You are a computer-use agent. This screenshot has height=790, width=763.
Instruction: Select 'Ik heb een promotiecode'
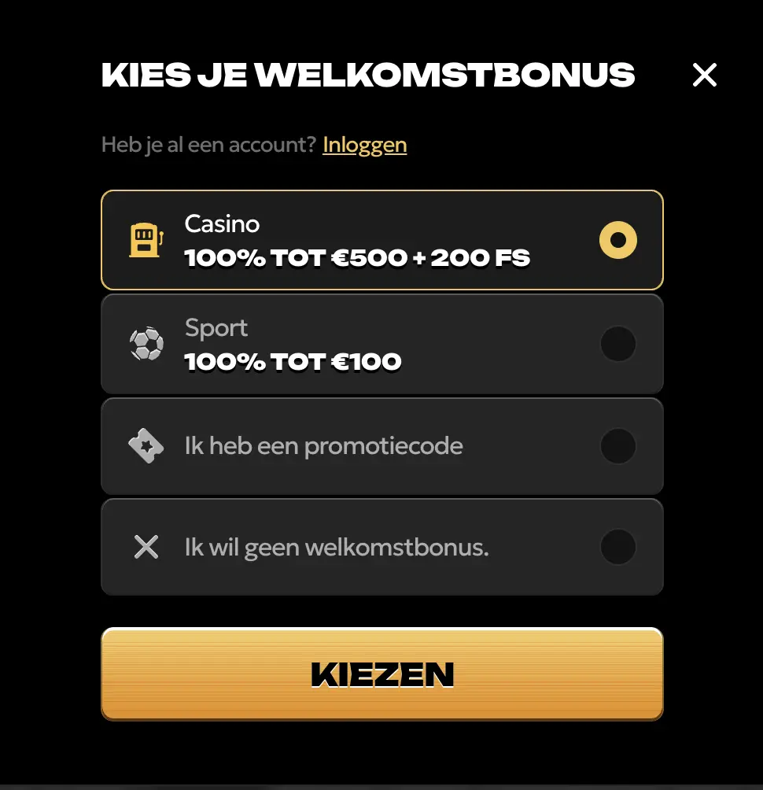tap(381, 445)
